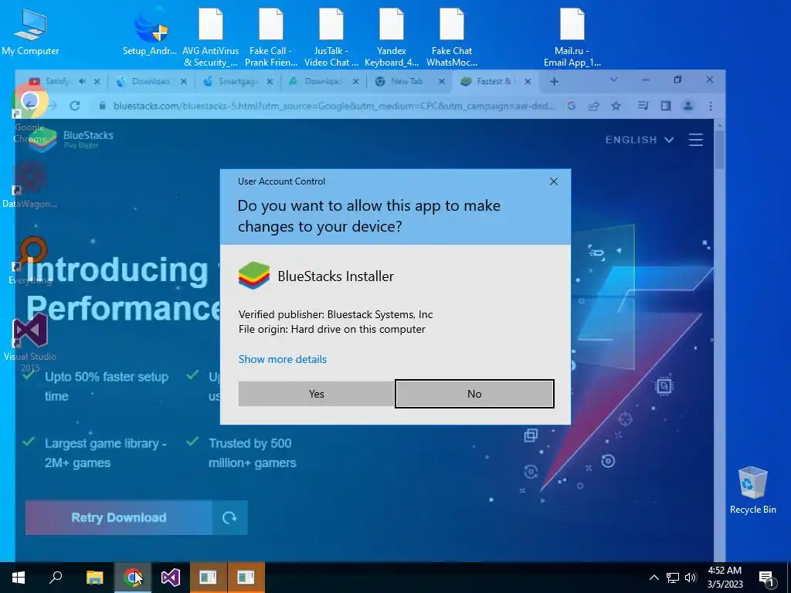
Task: Share this page via Chrome share icon
Action: (x=594, y=106)
